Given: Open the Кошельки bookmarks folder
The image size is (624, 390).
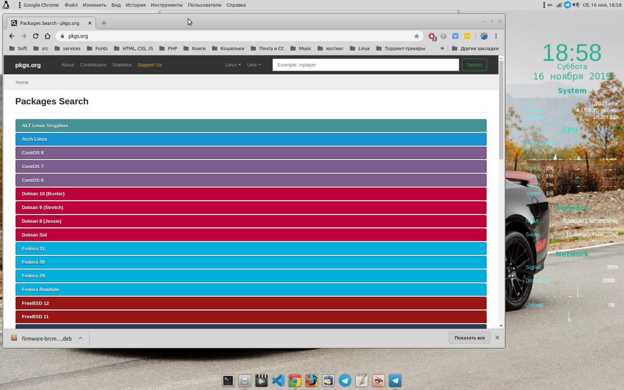Looking at the screenshot, I should (x=228, y=48).
